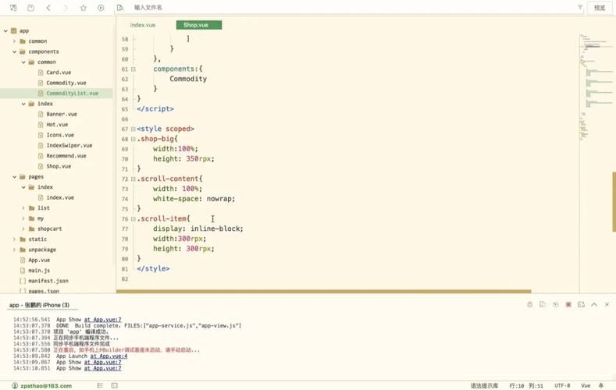Click the export log icon in console toolbar
Screen dimensions: 616x390
click(x=582, y=304)
